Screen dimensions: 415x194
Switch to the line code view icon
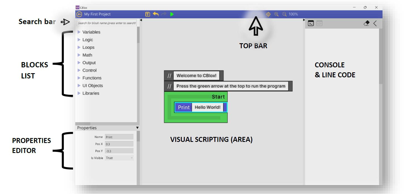[319, 24]
